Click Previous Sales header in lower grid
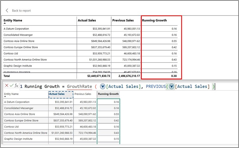 coord(83,94)
